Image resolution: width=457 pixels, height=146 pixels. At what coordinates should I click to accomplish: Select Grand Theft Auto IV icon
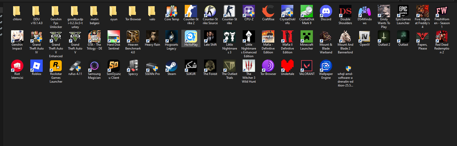pyautogui.click(x=37, y=36)
